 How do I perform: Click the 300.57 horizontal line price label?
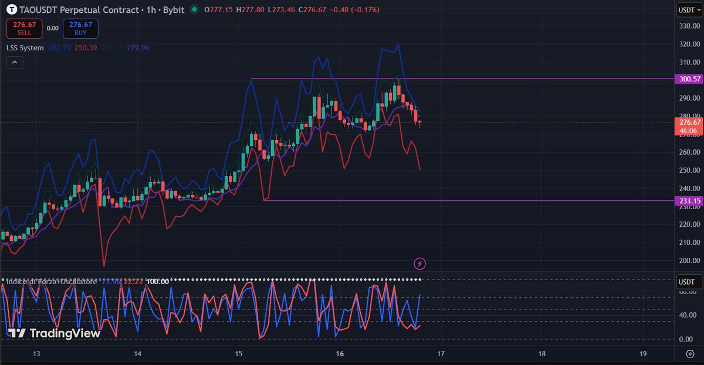click(x=689, y=79)
